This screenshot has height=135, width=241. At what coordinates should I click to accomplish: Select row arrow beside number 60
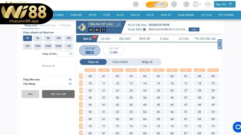(x=81, y=119)
